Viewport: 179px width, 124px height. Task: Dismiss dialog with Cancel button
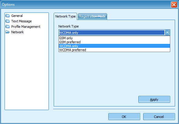(x=159, y=117)
